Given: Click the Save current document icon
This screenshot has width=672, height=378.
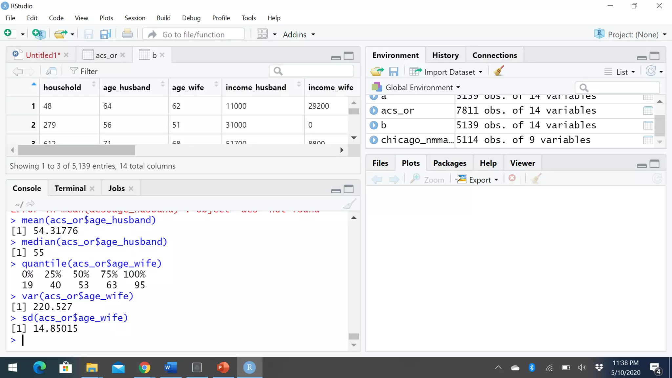Looking at the screenshot, I should point(88,34).
